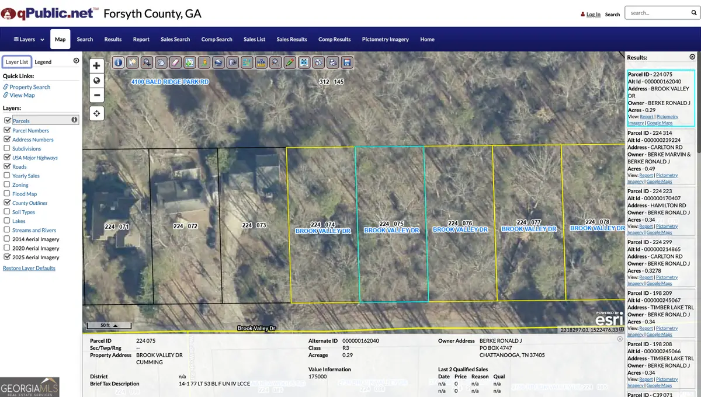This screenshot has width=701, height=397.
Task: Disable the Parcel Numbers layer
Action: click(6, 130)
